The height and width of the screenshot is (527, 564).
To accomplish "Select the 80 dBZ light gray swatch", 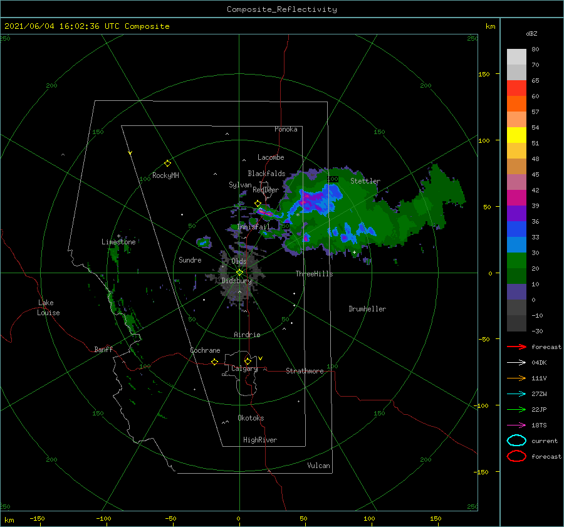I will pos(516,57).
